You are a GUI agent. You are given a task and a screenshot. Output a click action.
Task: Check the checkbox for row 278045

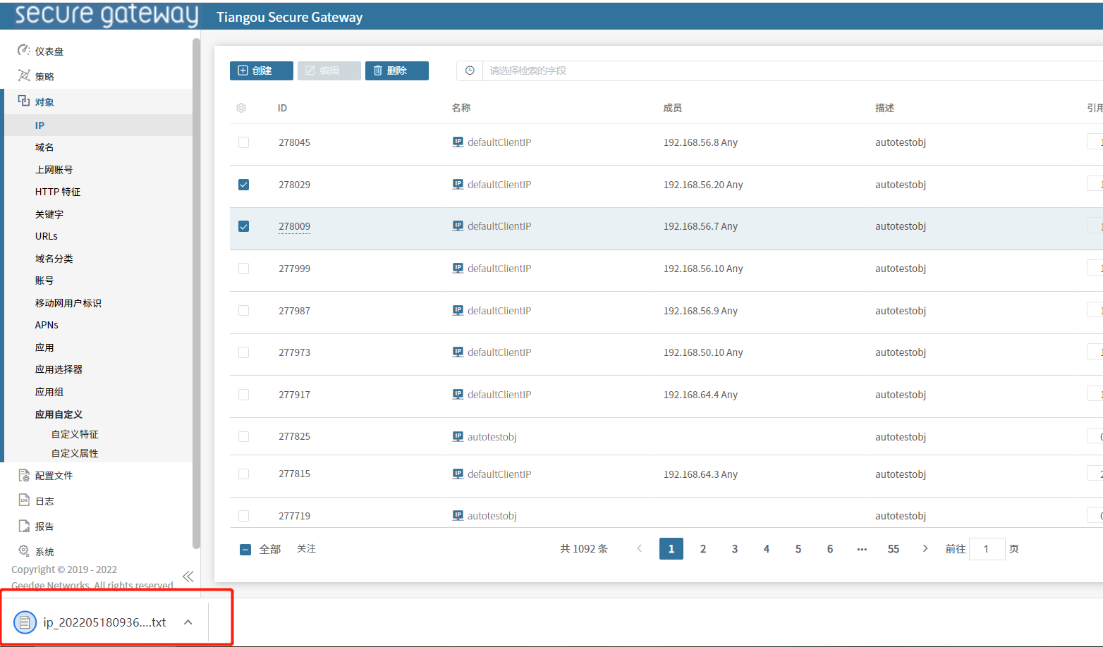point(243,142)
